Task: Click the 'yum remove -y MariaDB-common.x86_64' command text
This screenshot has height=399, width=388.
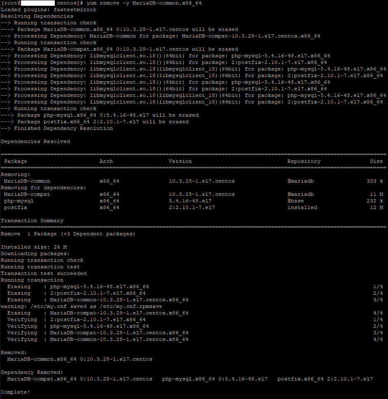Action: (x=144, y=3)
